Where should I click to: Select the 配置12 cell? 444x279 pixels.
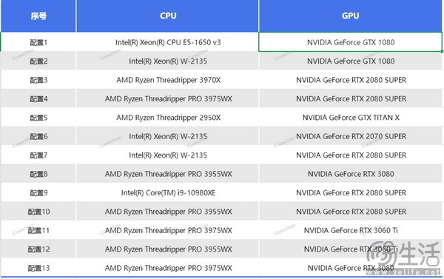(x=38, y=249)
